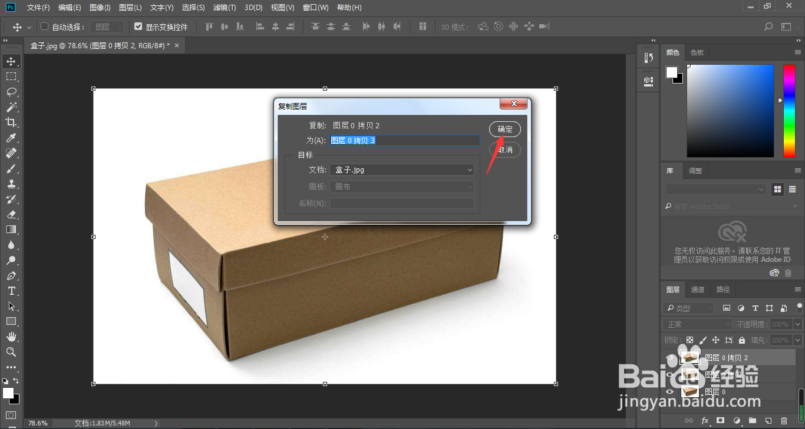Image resolution: width=805 pixels, height=429 pixels.
Task: Select the Clone Stamp tool
Action: tap(11, 184)
